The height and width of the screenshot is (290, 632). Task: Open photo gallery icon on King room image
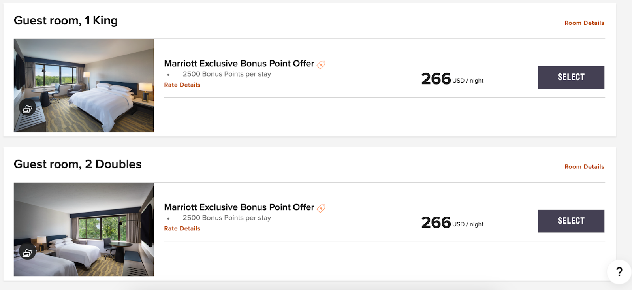(27, 109)
